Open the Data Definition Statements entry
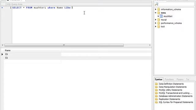The image size is (196, 110). 171,84
